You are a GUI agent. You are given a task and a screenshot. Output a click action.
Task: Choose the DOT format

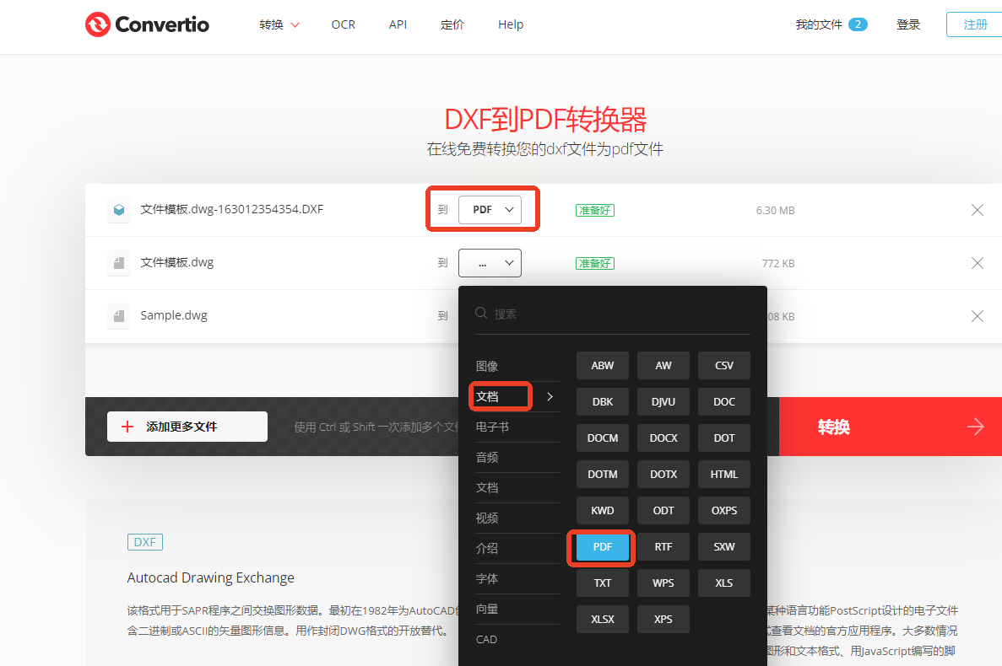(724, 438)
